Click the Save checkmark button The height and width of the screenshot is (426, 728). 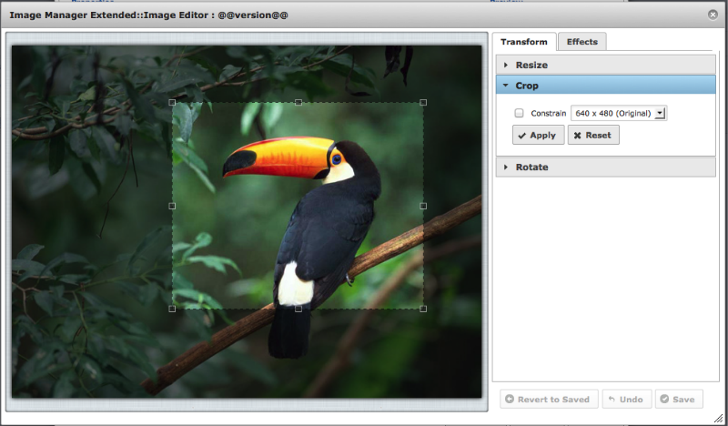tap(679, 400)
